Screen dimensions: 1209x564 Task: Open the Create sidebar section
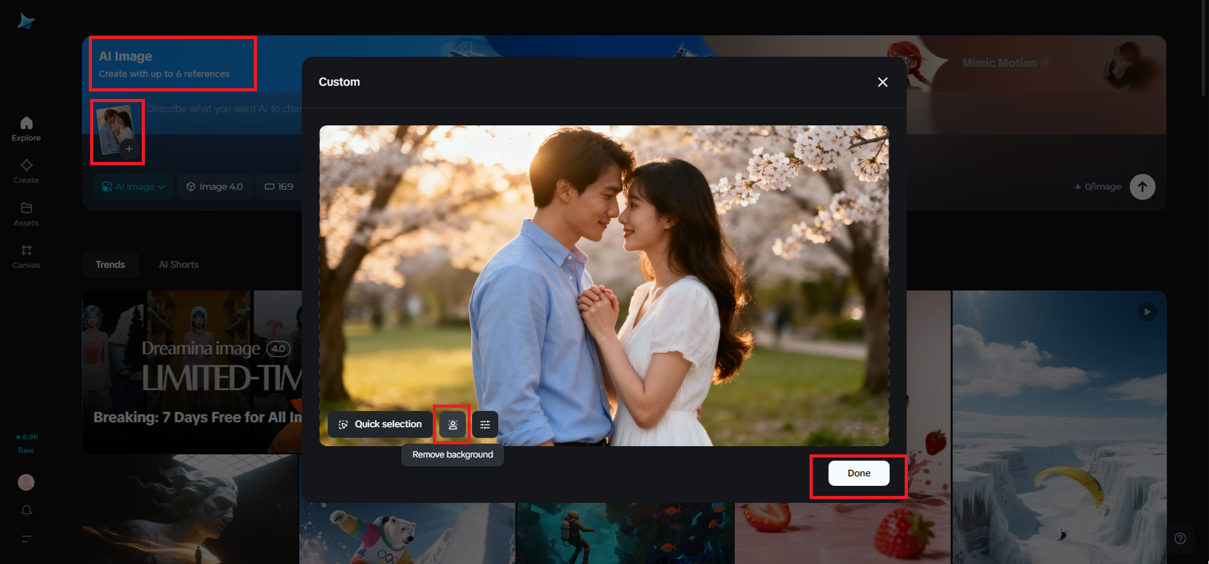tap(26, 171)
